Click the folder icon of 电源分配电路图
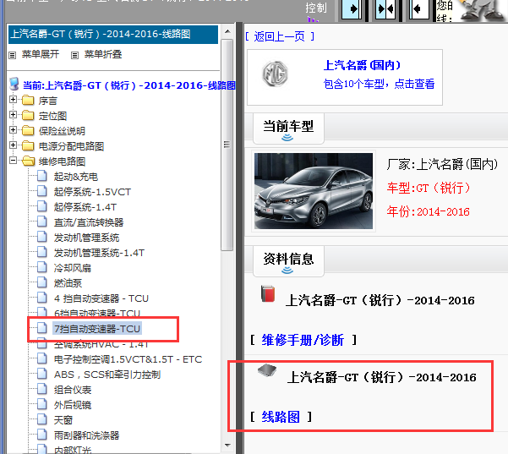 [x=28, y=145]
